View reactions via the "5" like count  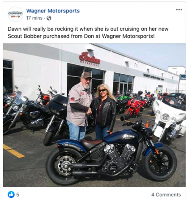18,195
